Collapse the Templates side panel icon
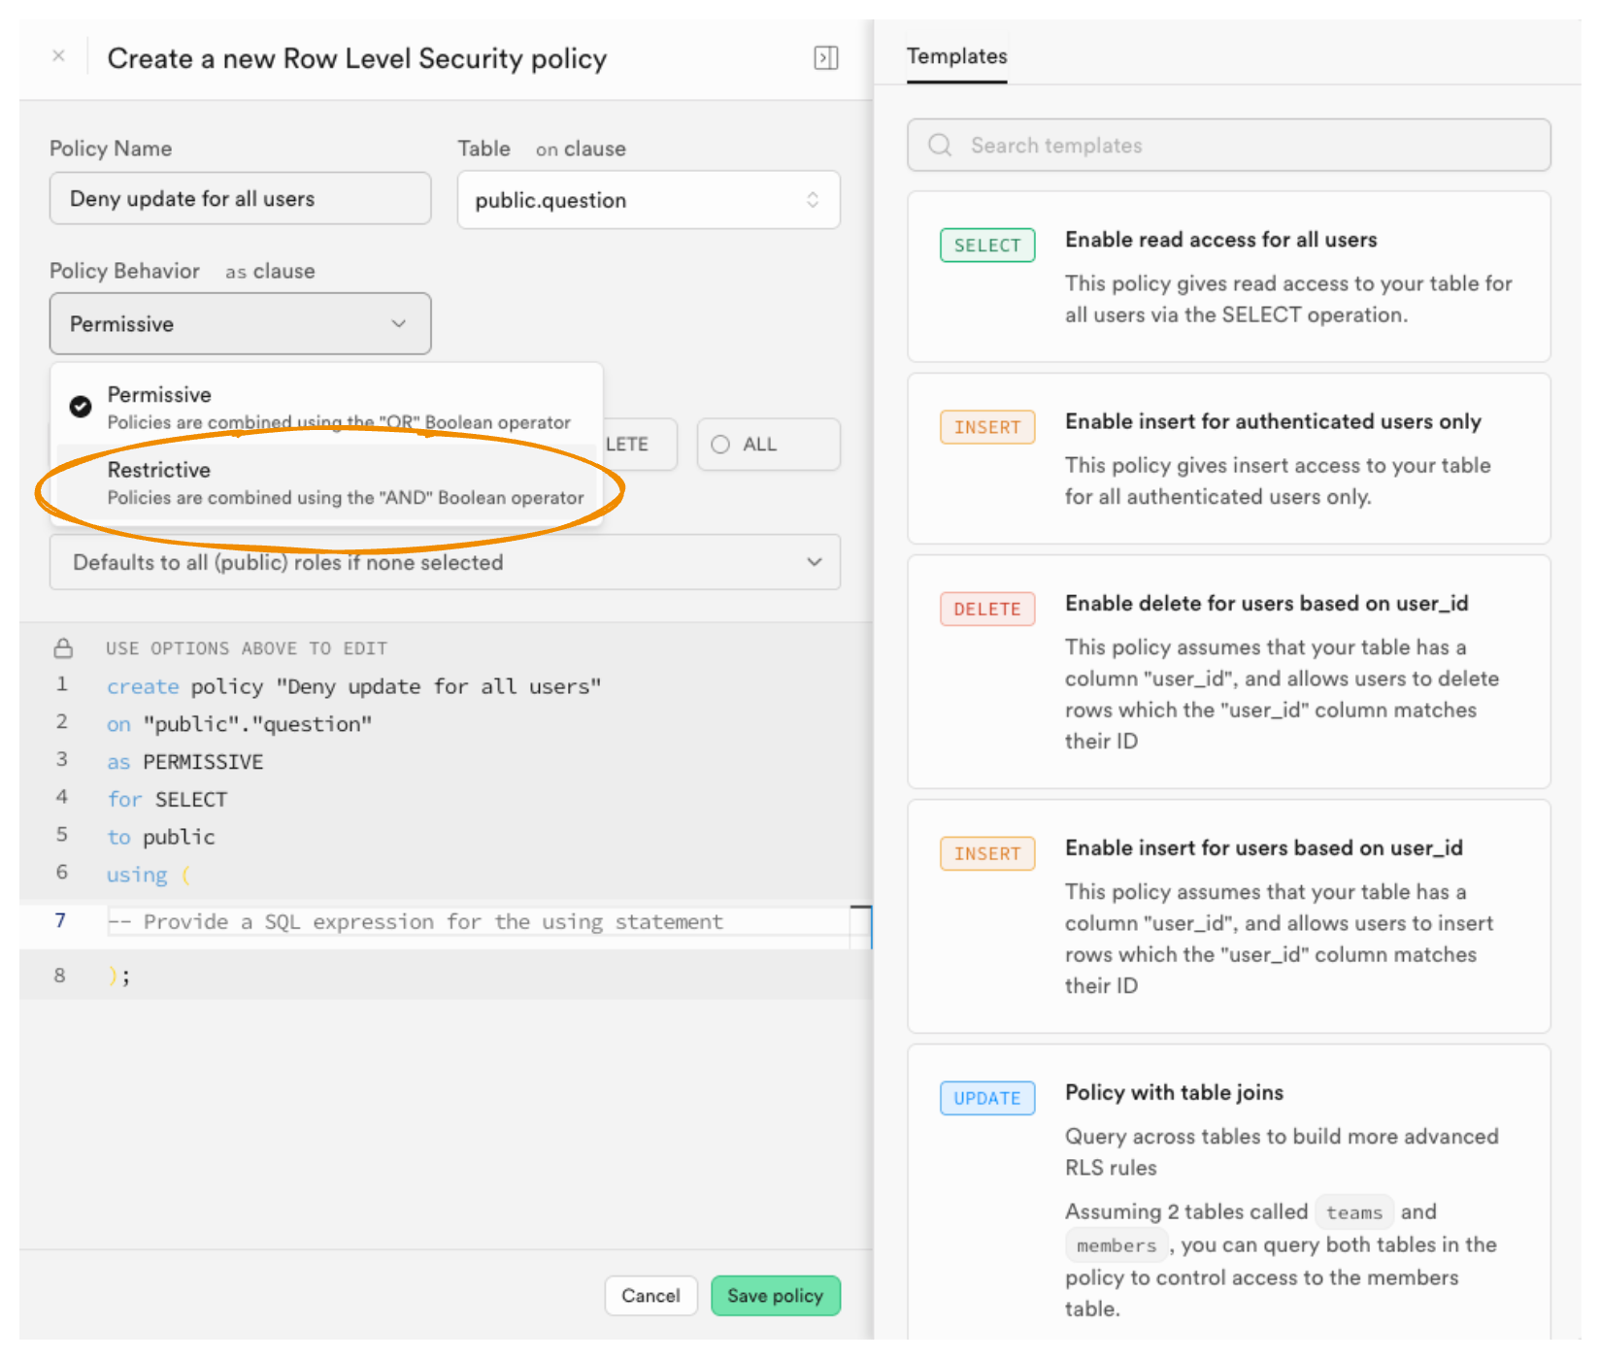This screenshot has width=1600, height=1359. click(x=825, y=58)
